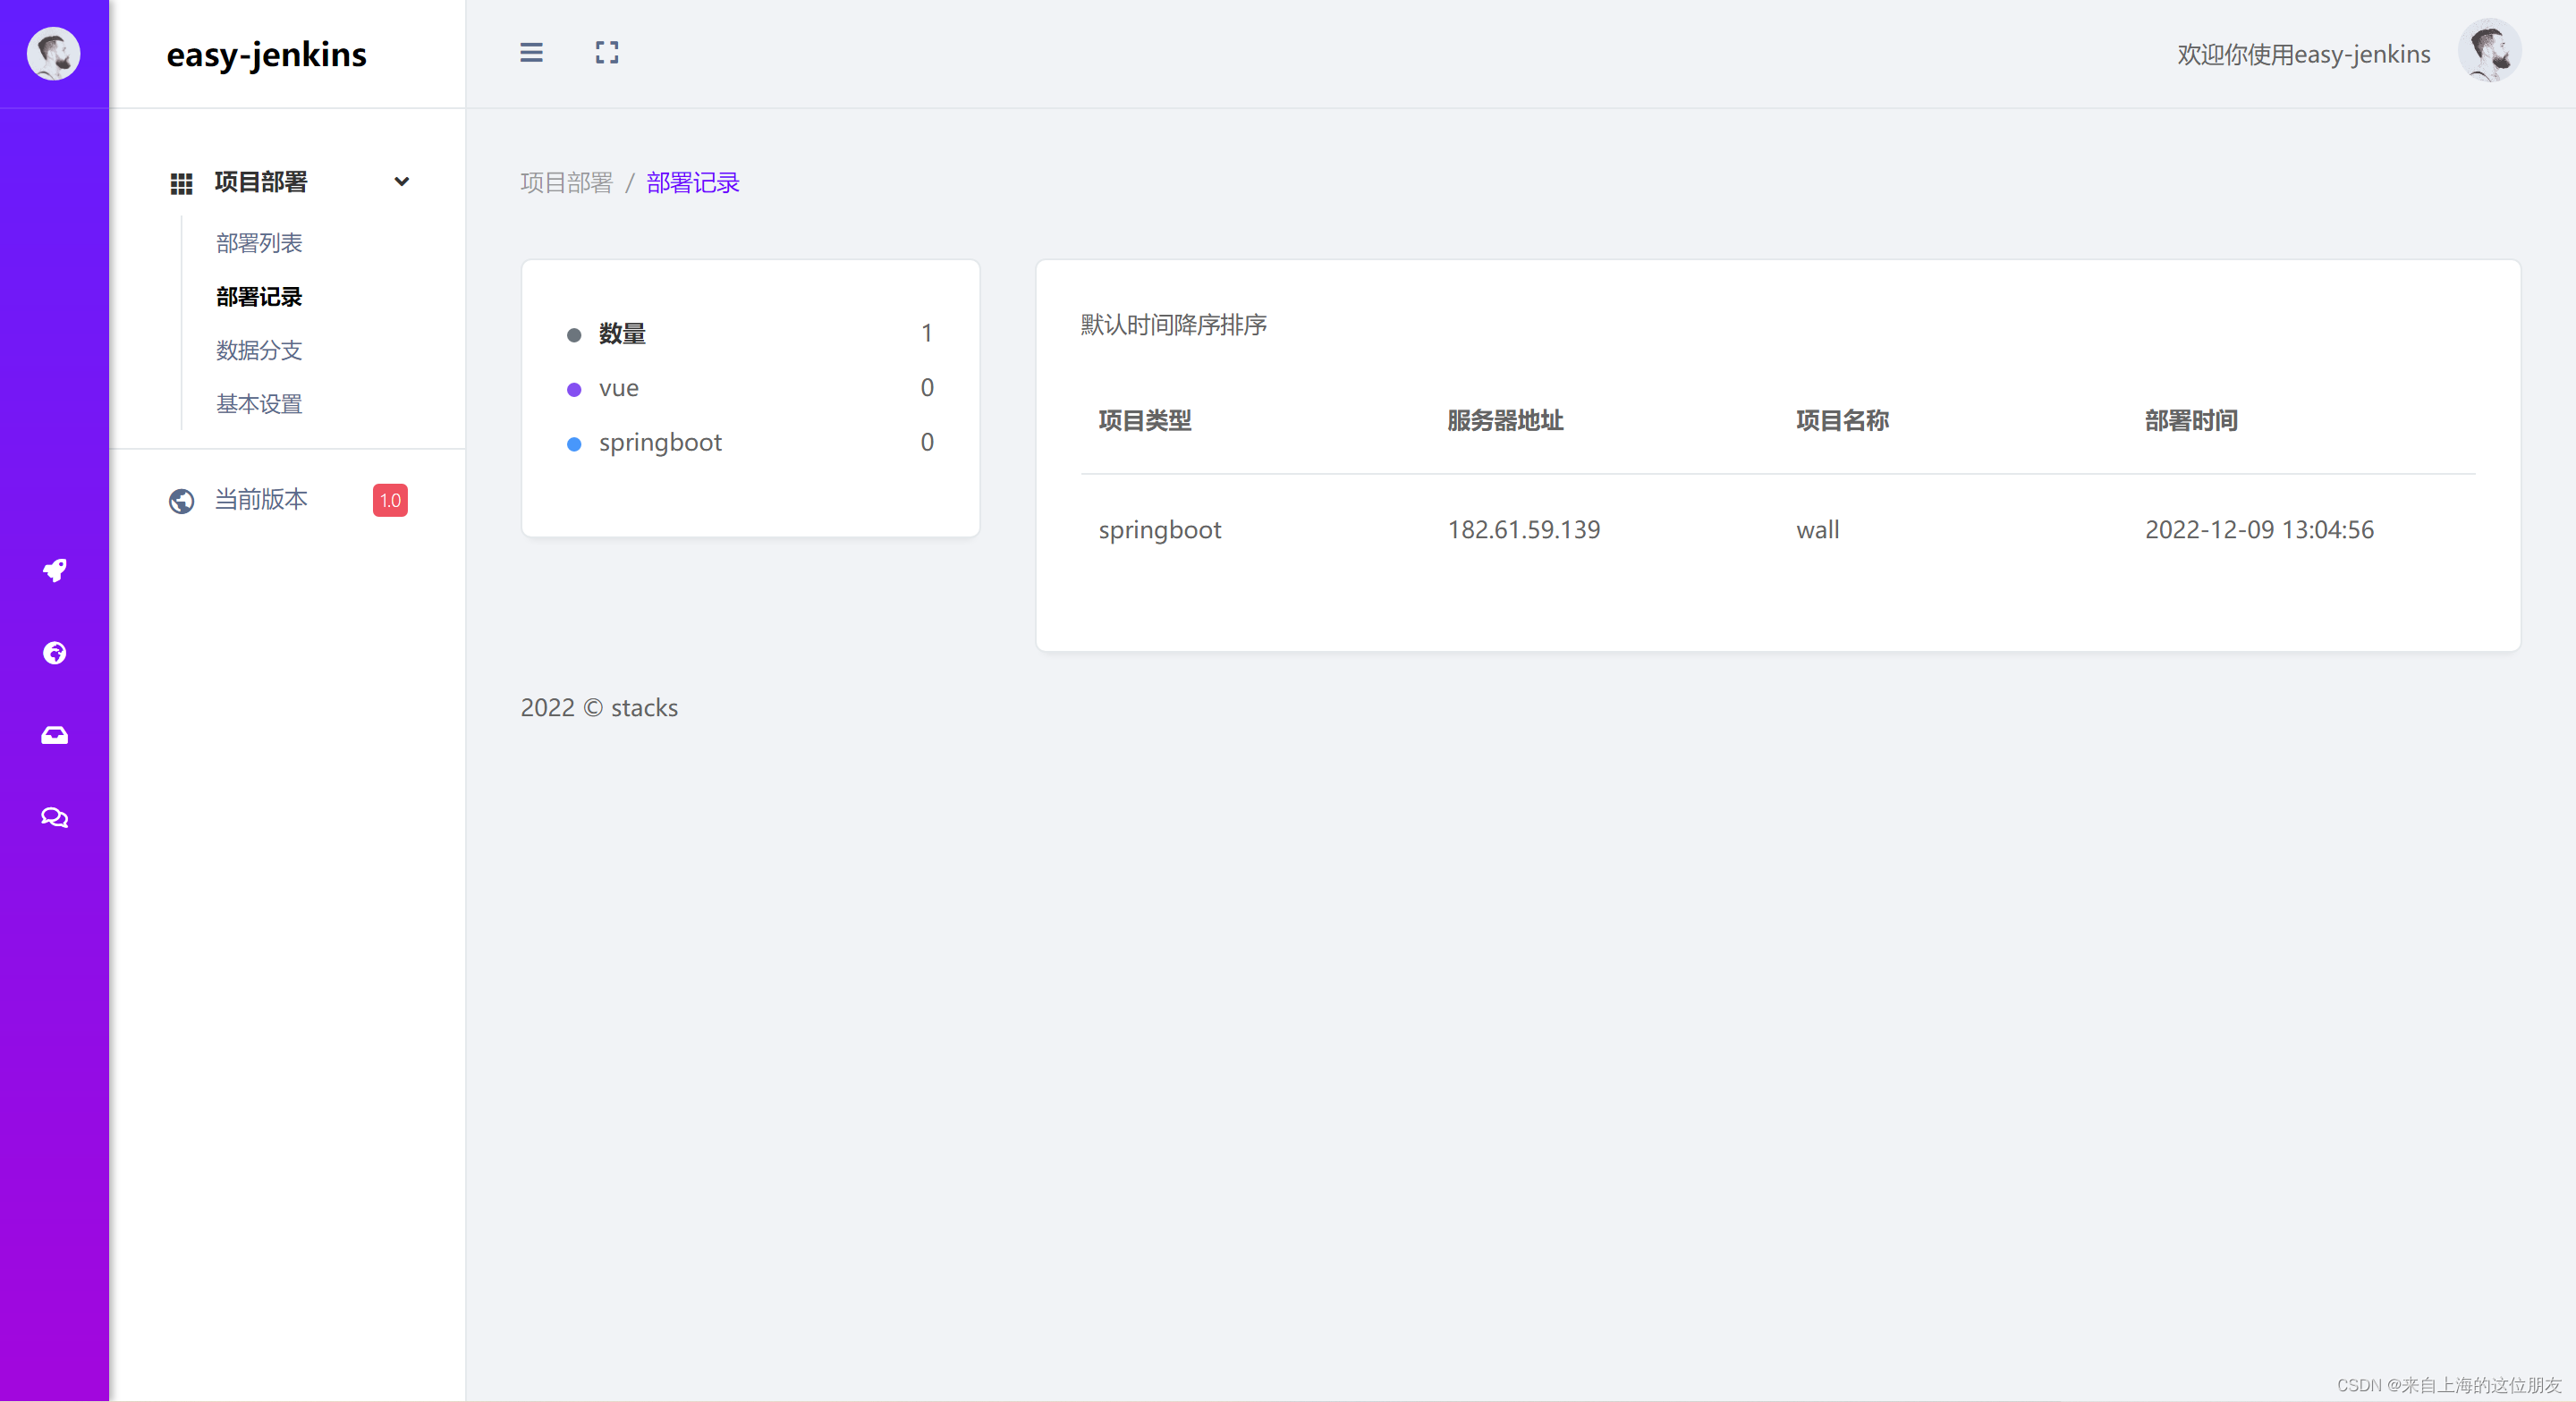The image size is (2576, 1402).
Task: Collapse the 项目部署 menu chevron
Action: [x=401, y=182]
